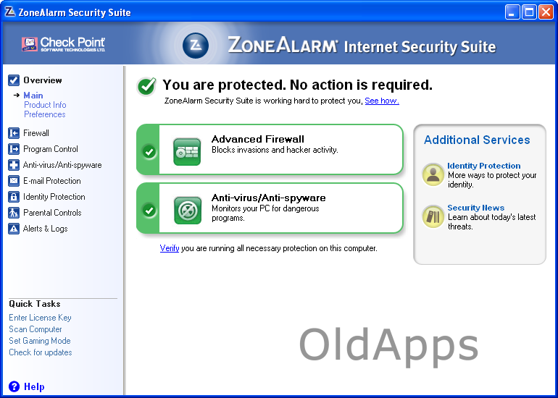Click the Security News books icon
The width and height of the screenshot is (558, 398).
[x=433, y=216]
